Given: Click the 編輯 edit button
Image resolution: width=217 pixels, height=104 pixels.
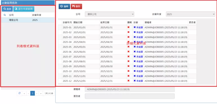Looking at the screenshot, I should 64,6.
